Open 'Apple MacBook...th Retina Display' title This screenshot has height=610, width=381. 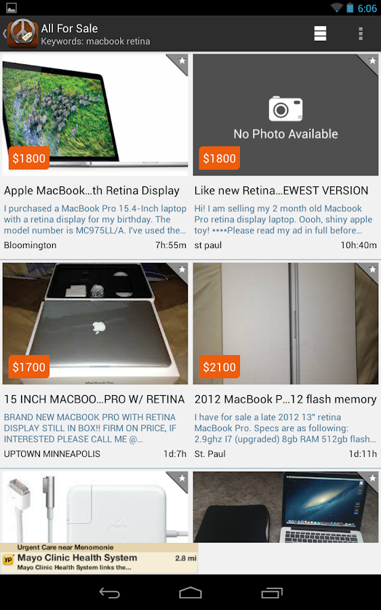(x=92, y=190)
